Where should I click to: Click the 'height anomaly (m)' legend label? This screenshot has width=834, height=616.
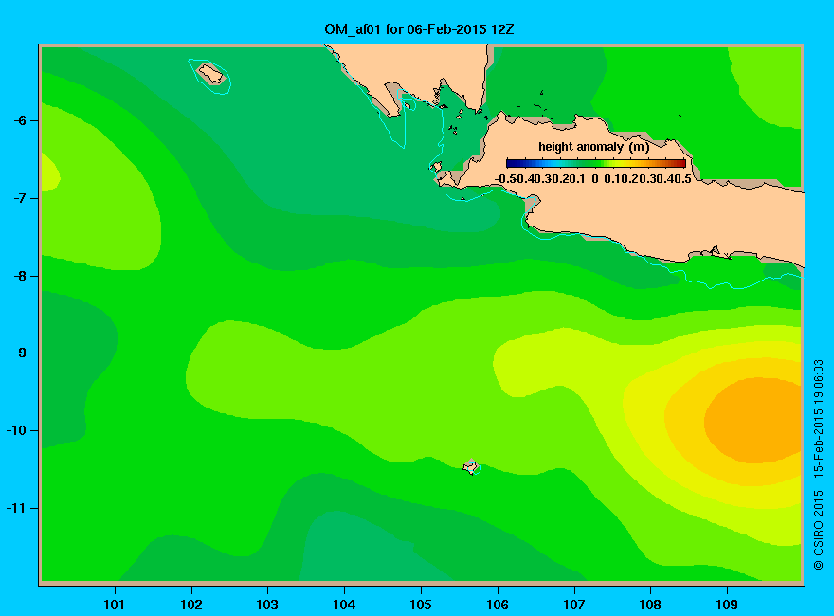click(x=593, y=147)
